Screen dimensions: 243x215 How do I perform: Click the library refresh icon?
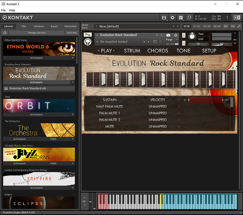pyautogui.click(x=5, y=33)
